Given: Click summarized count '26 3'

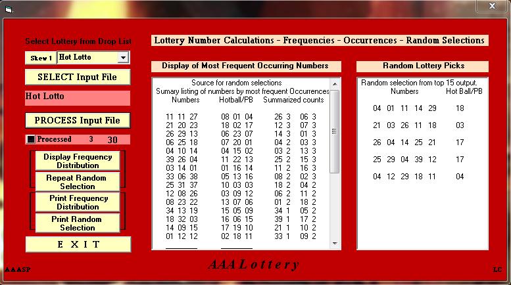Looking at the screenshot, I should pyautogui.click(x=282, y=117).
